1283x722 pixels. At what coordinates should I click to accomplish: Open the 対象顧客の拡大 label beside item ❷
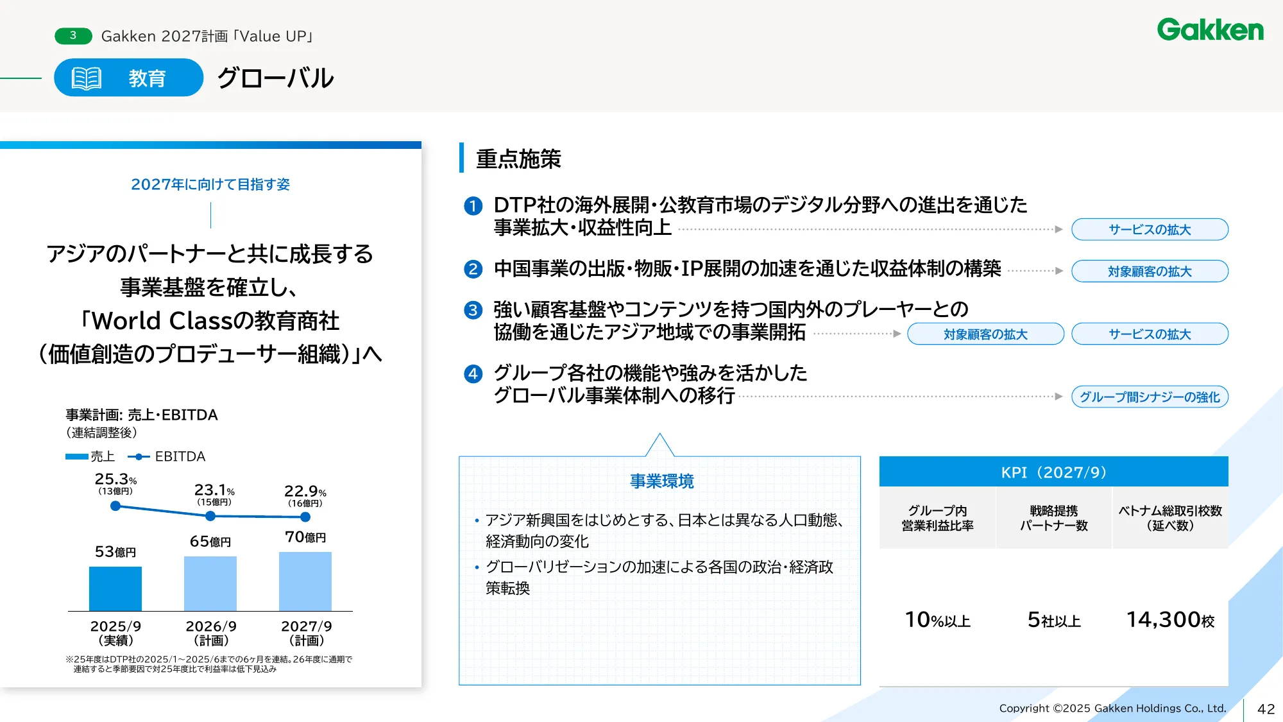[1149, 271]
